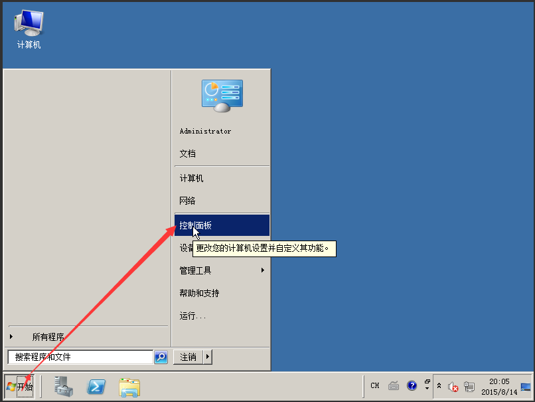The height and width of the screenshot is (402, 535).
Task: Click the 注销 button
Action: pos(189,357)
